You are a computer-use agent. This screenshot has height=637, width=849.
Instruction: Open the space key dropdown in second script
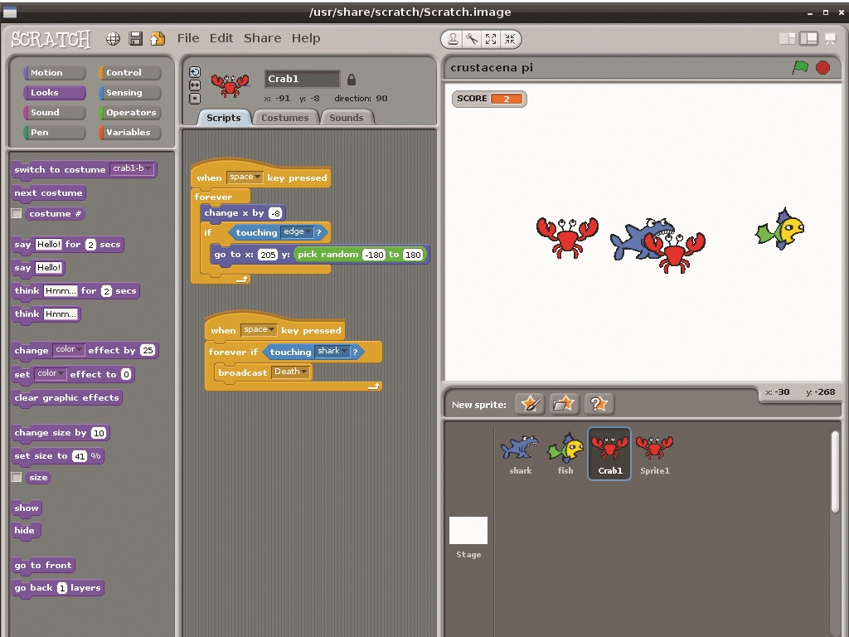259,330
